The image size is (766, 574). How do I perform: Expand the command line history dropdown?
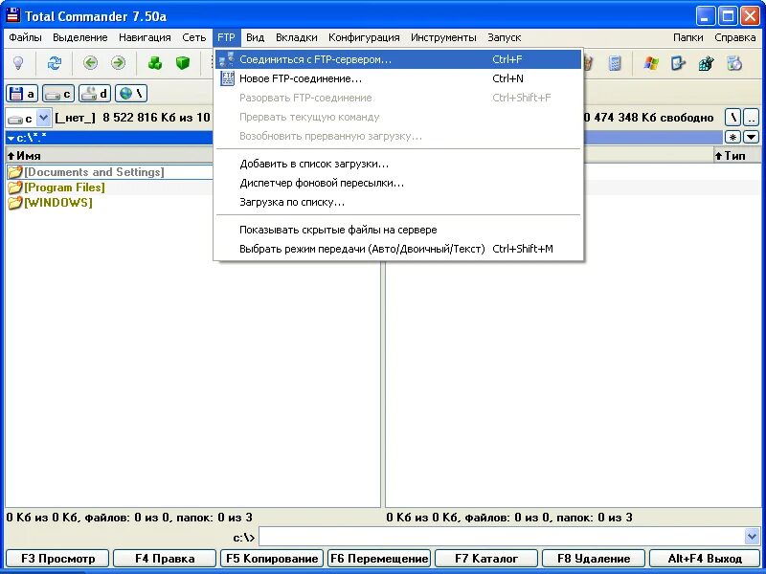click(x=753, y=537)
